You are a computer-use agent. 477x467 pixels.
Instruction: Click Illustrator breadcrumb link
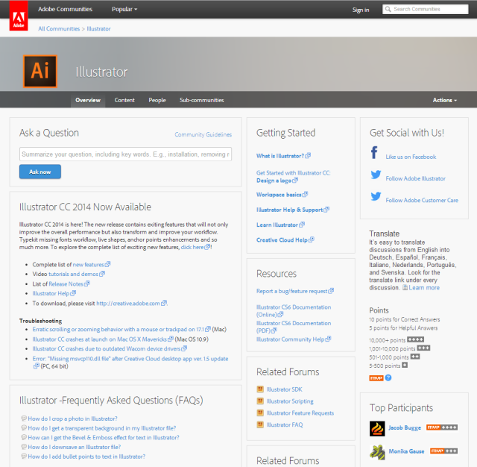click(x=98, y=28)
